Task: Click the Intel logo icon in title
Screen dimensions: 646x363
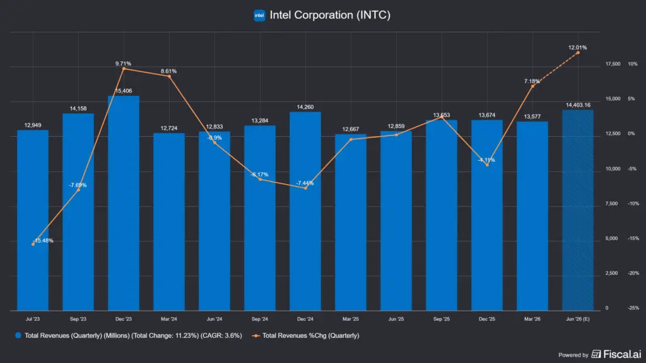Action: pos(259,15)
